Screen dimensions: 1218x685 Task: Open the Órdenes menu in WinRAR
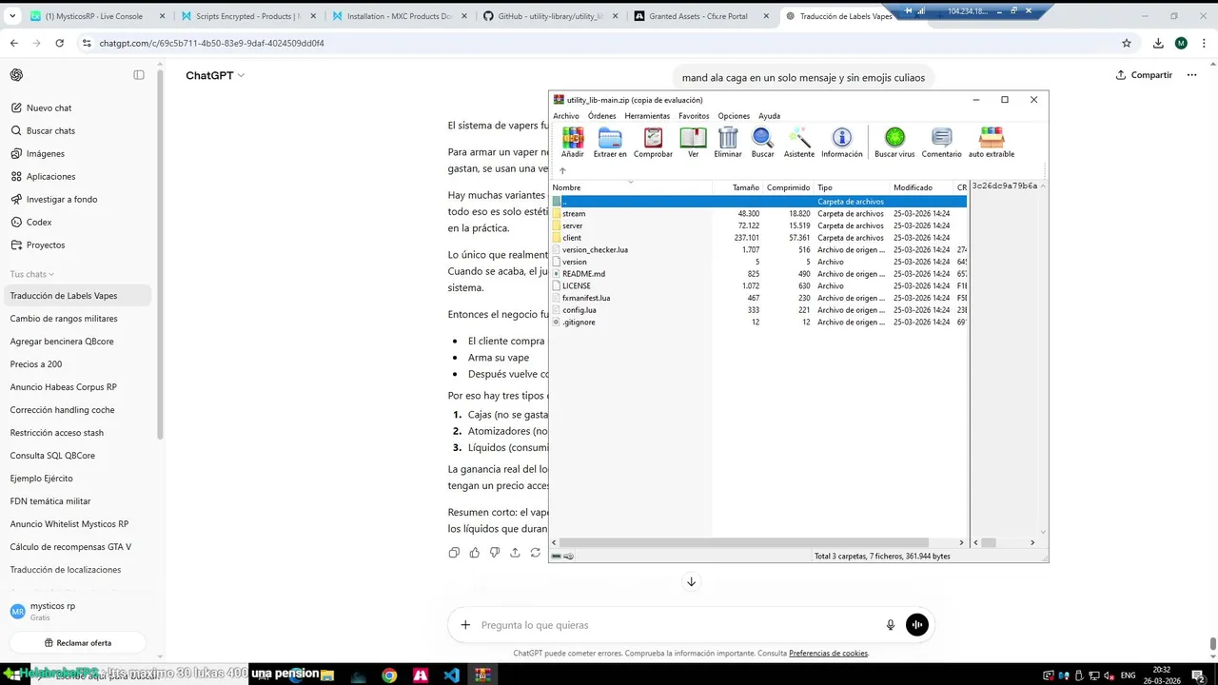pos(601,116)
